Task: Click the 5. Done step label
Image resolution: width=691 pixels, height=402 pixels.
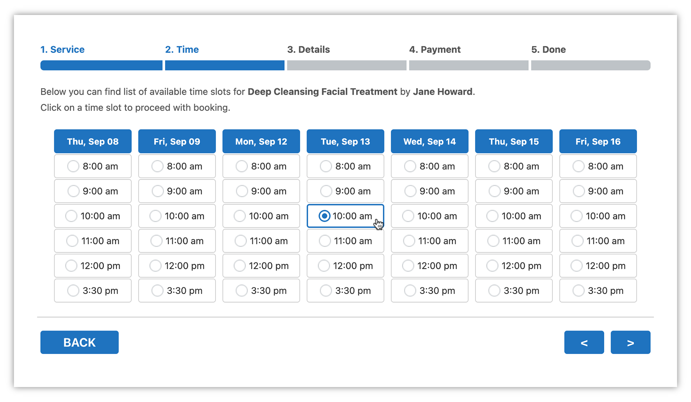Action: click(548, 49)
